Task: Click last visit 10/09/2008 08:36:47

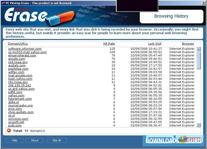Action: (146, 125)
